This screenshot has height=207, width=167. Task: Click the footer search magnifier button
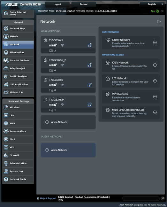click(x=163, y=198)
